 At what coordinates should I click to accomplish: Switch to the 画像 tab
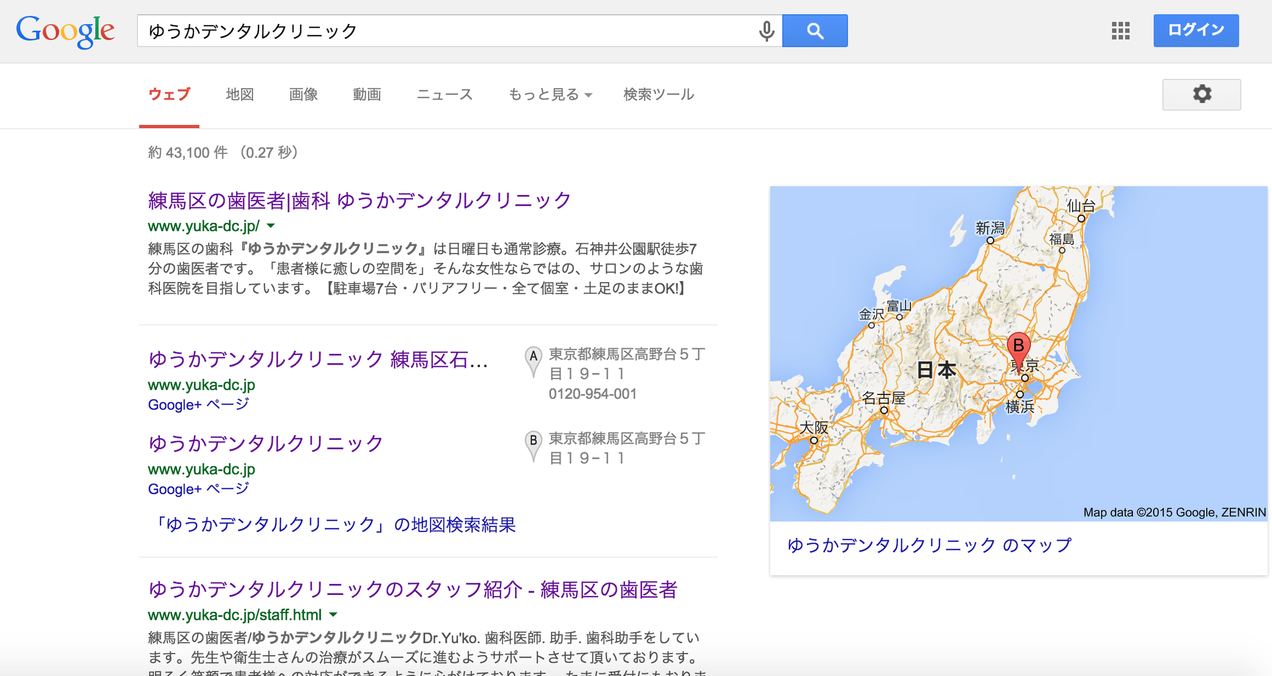[x=303, y=95]
